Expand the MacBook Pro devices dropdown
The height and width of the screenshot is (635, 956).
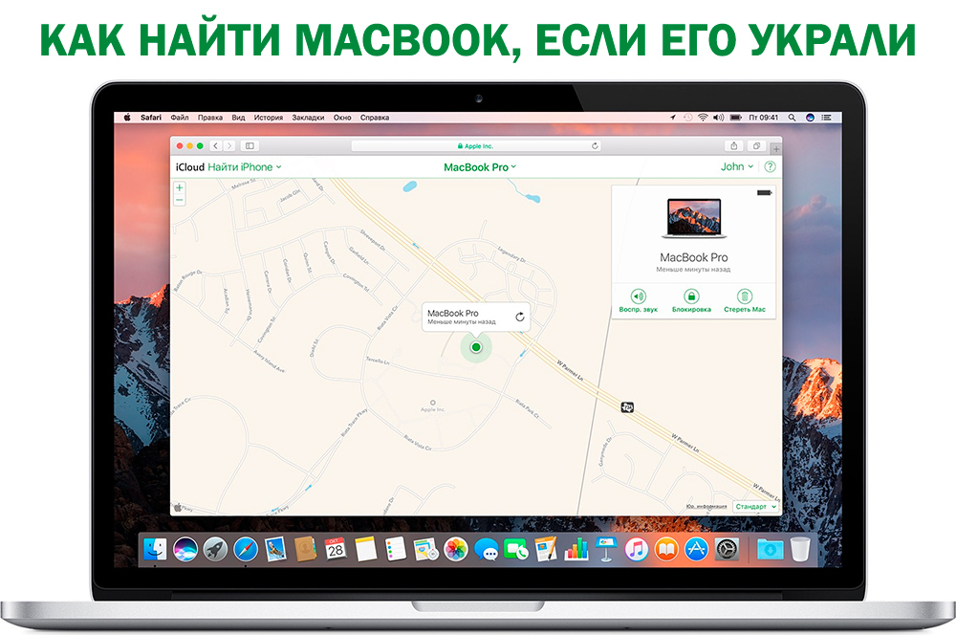pos(480,167)
